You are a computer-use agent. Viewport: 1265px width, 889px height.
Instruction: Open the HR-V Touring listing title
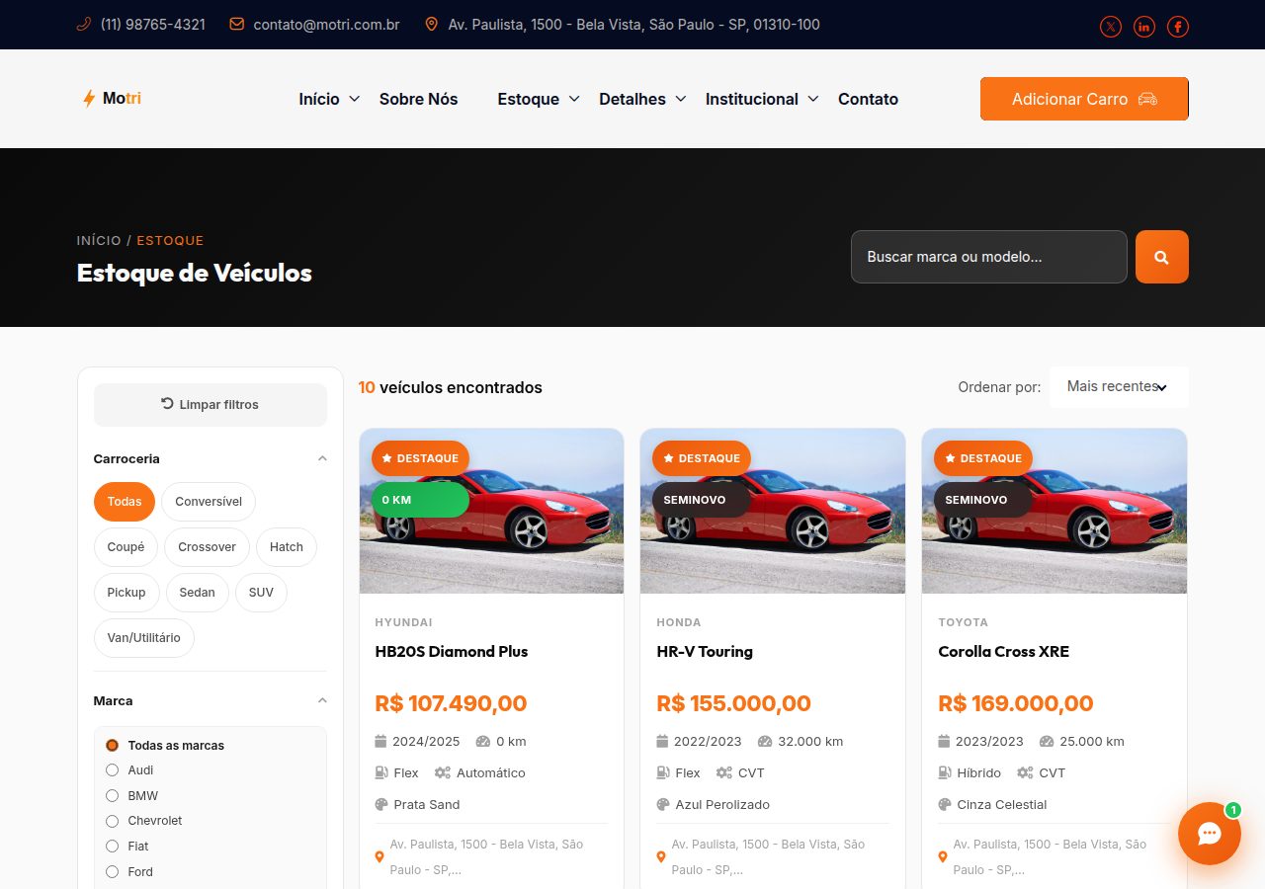pyautogui.click(x=705, y=652)
